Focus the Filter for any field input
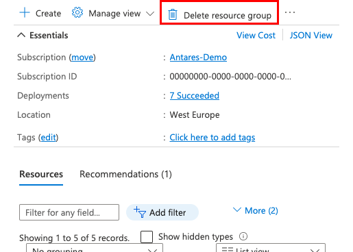Viewport: 353px width, 252px height. coord(69,212)
